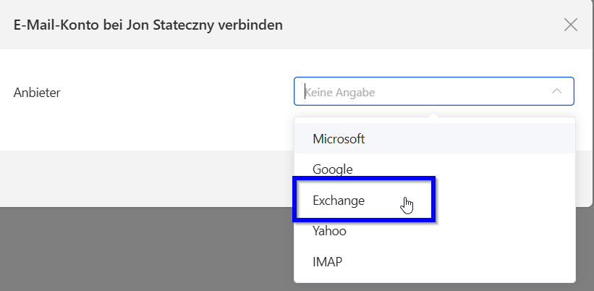Click the up-arrow icon in the Anbieter box
This screenshot has height=291, width=594.
(x=556, y=92)
